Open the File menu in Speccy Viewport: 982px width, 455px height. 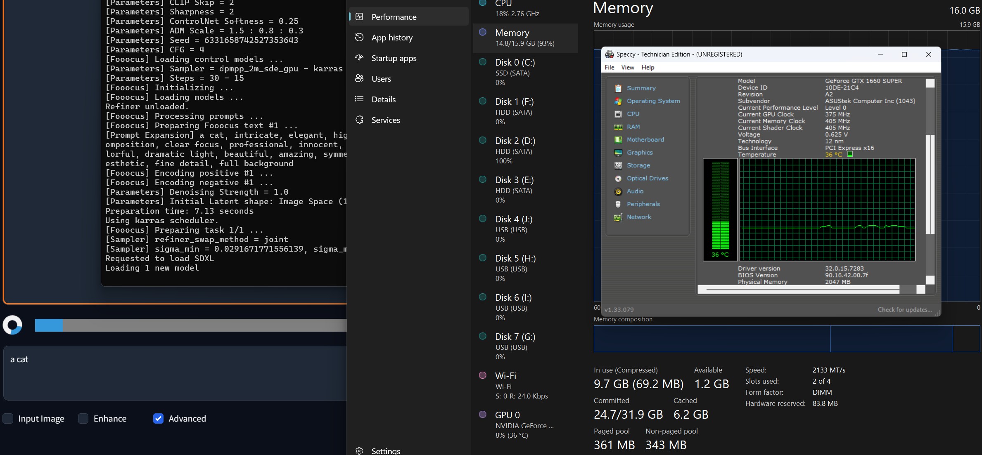[609, 67]
